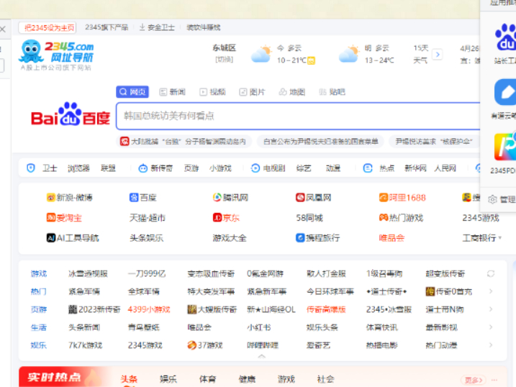
Task: Switch to 社会 news tab
Action: click(x=326, y=379)
